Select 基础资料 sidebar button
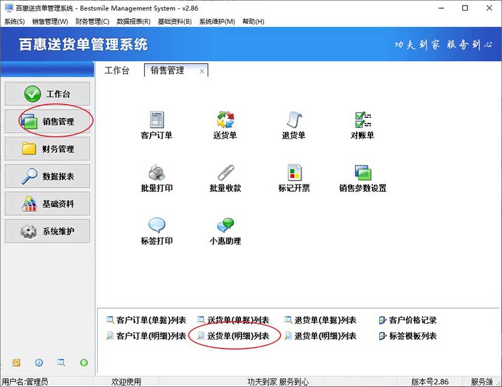Screen dimensions: 502x387 [48, 204]
